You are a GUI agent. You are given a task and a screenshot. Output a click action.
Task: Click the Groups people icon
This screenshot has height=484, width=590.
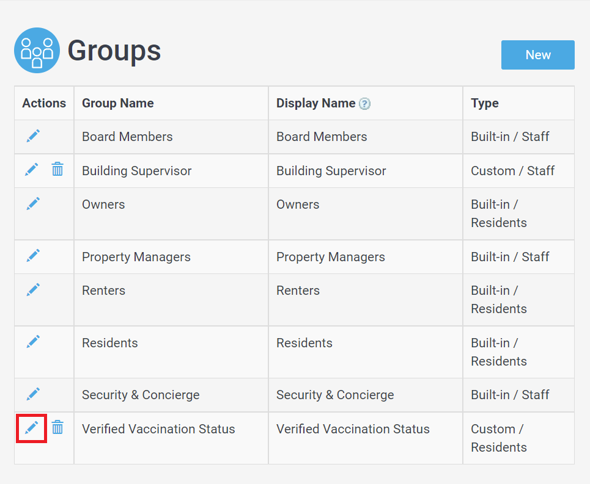pyautogui.click(x=37, y=50)
